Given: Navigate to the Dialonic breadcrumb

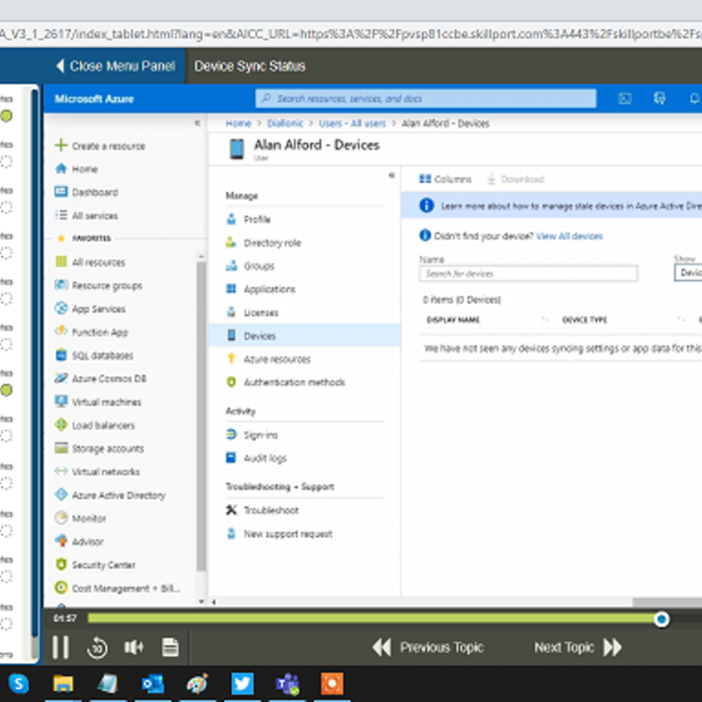Looking at the screenshot, I should (x=284, y=123).
